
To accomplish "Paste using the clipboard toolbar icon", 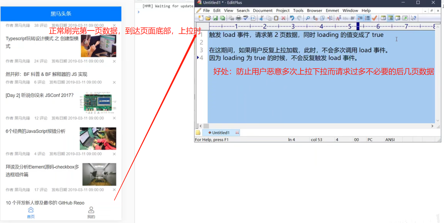I will 276,18.
